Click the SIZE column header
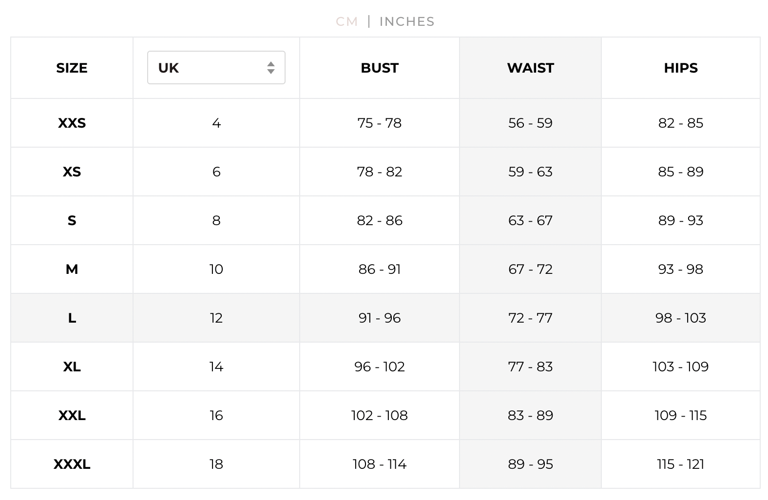 (x=72, y=68)
